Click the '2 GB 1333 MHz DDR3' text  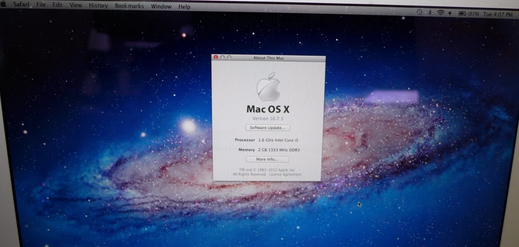[279, 150]
